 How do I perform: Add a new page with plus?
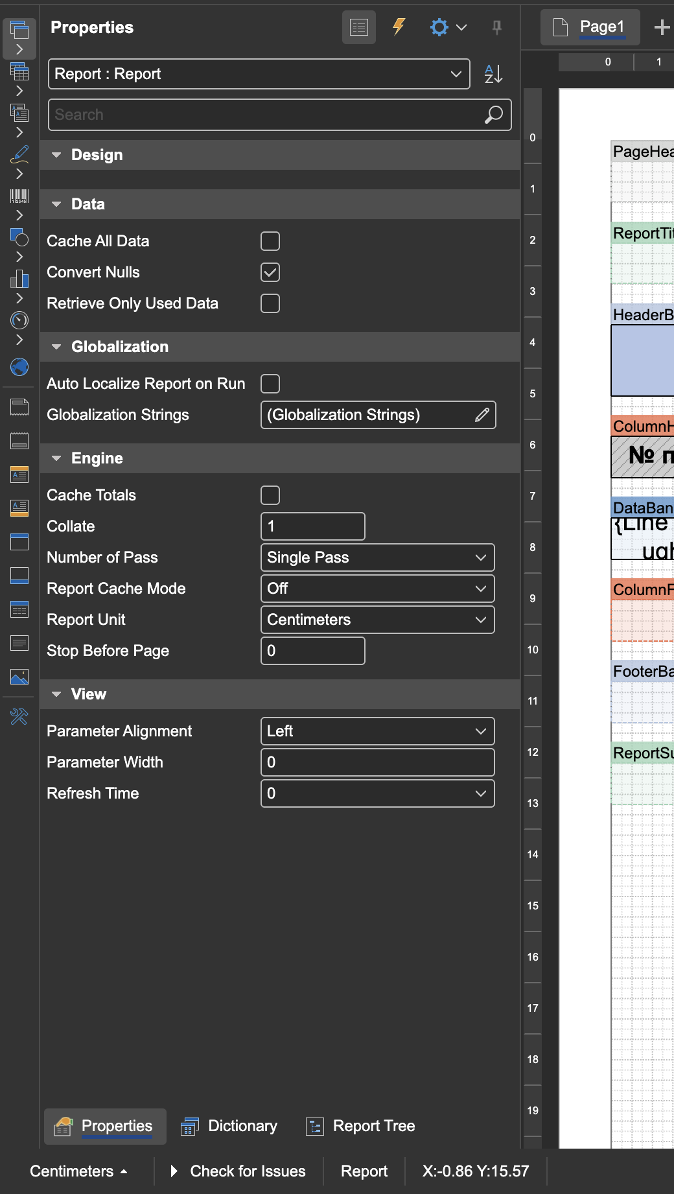[662, 27]
